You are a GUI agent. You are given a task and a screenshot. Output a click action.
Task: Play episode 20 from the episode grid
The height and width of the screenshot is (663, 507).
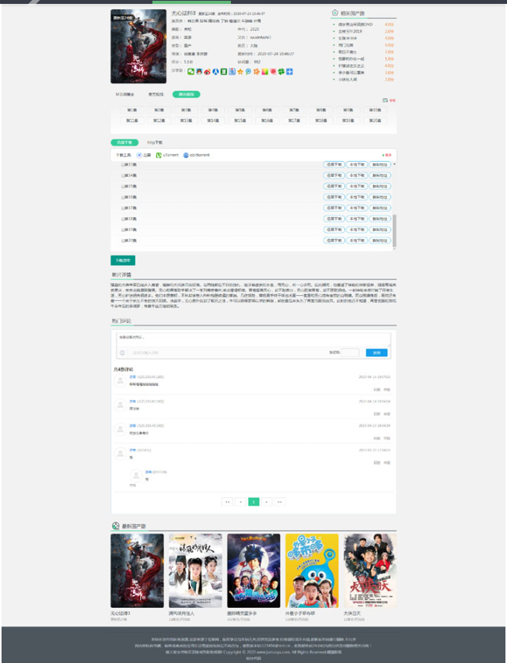(375, 121)
